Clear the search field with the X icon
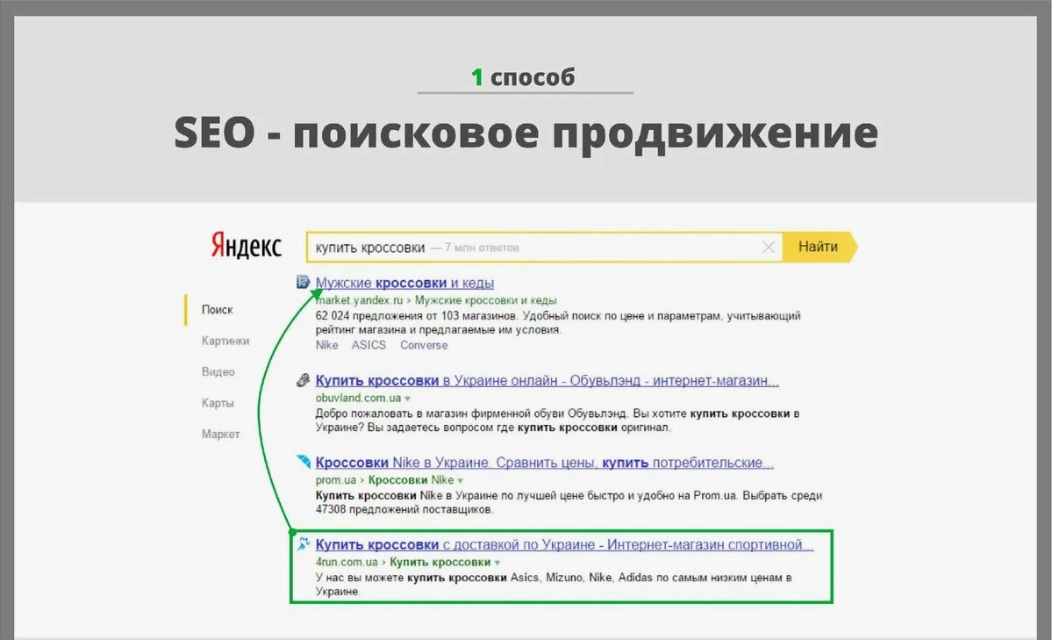 click(769, 248)
